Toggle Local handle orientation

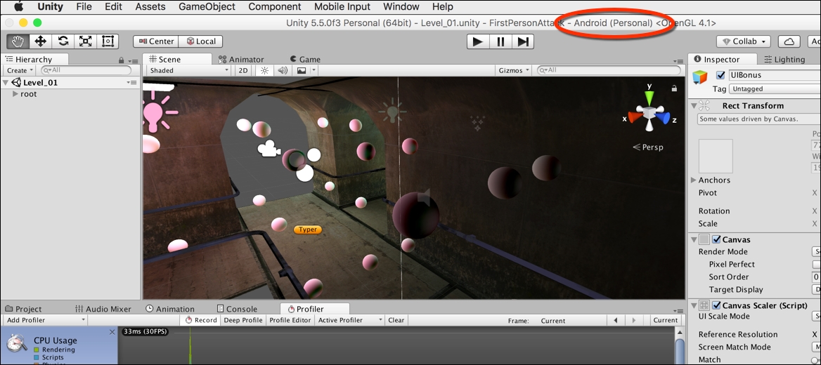(x=201, y=41)
